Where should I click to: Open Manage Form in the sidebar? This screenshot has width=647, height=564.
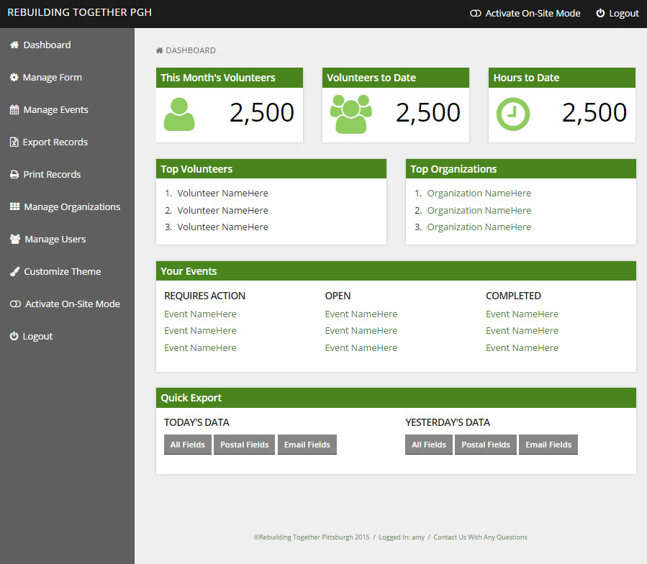click(x=53, y=77)
